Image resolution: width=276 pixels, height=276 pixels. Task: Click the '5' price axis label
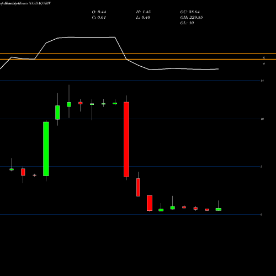261,167
